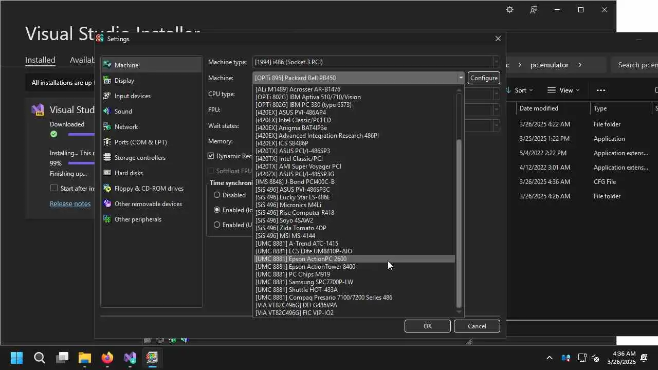Click the scroll up arrow of machine list

pos(460,90)
